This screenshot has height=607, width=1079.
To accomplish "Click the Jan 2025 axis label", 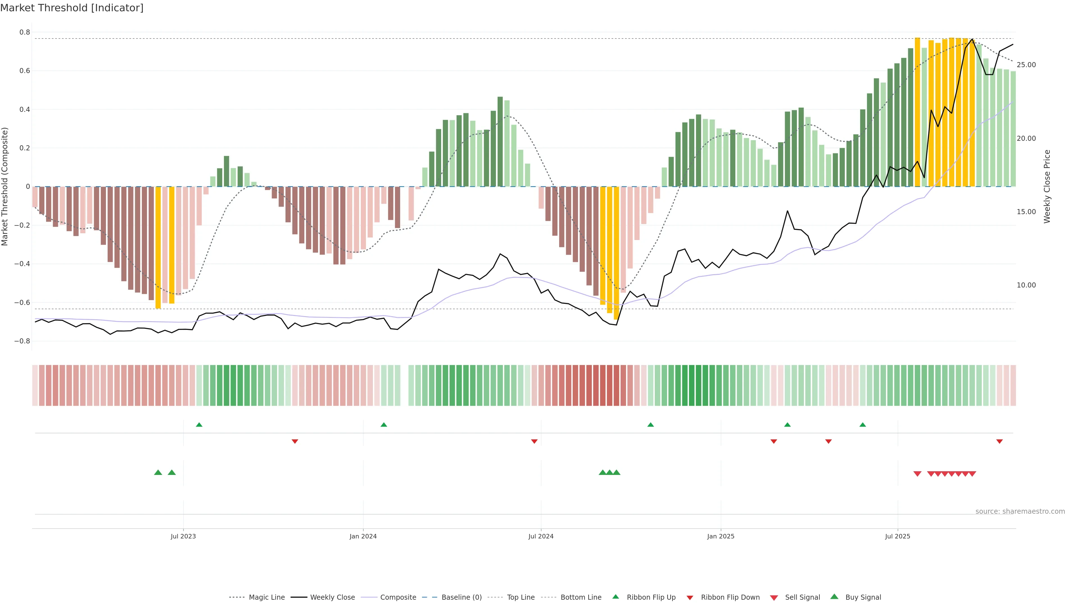I will pos(720,536).
